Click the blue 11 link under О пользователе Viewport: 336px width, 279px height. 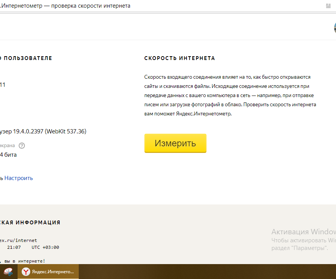(3, 84)
